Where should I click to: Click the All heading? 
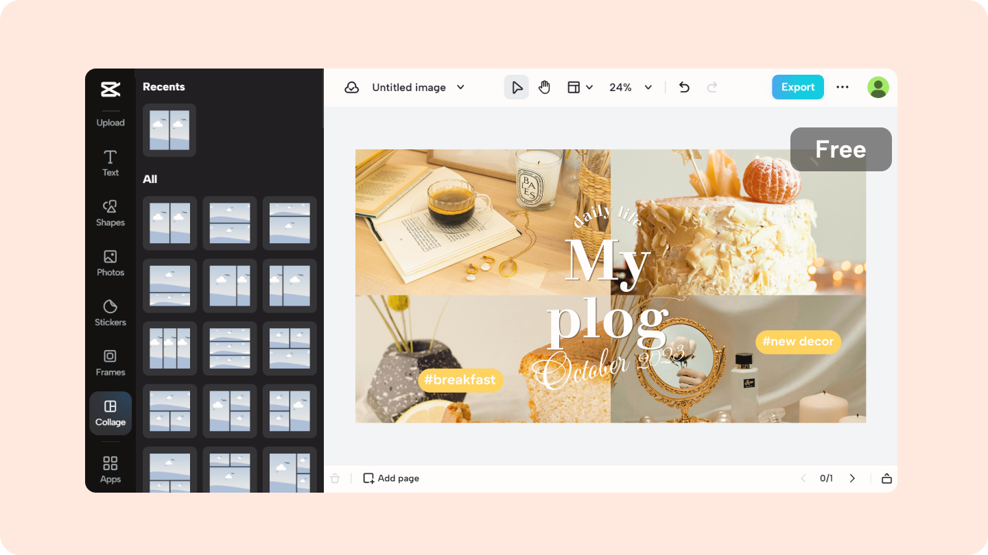(x=150, y=180)
